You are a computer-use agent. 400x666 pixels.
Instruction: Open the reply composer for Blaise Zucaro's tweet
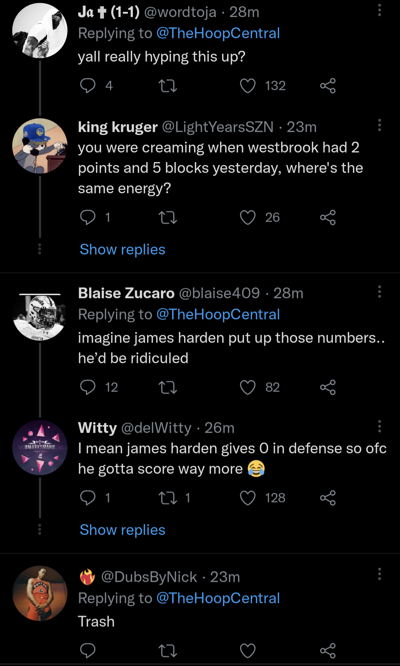(x=88, y=388)
